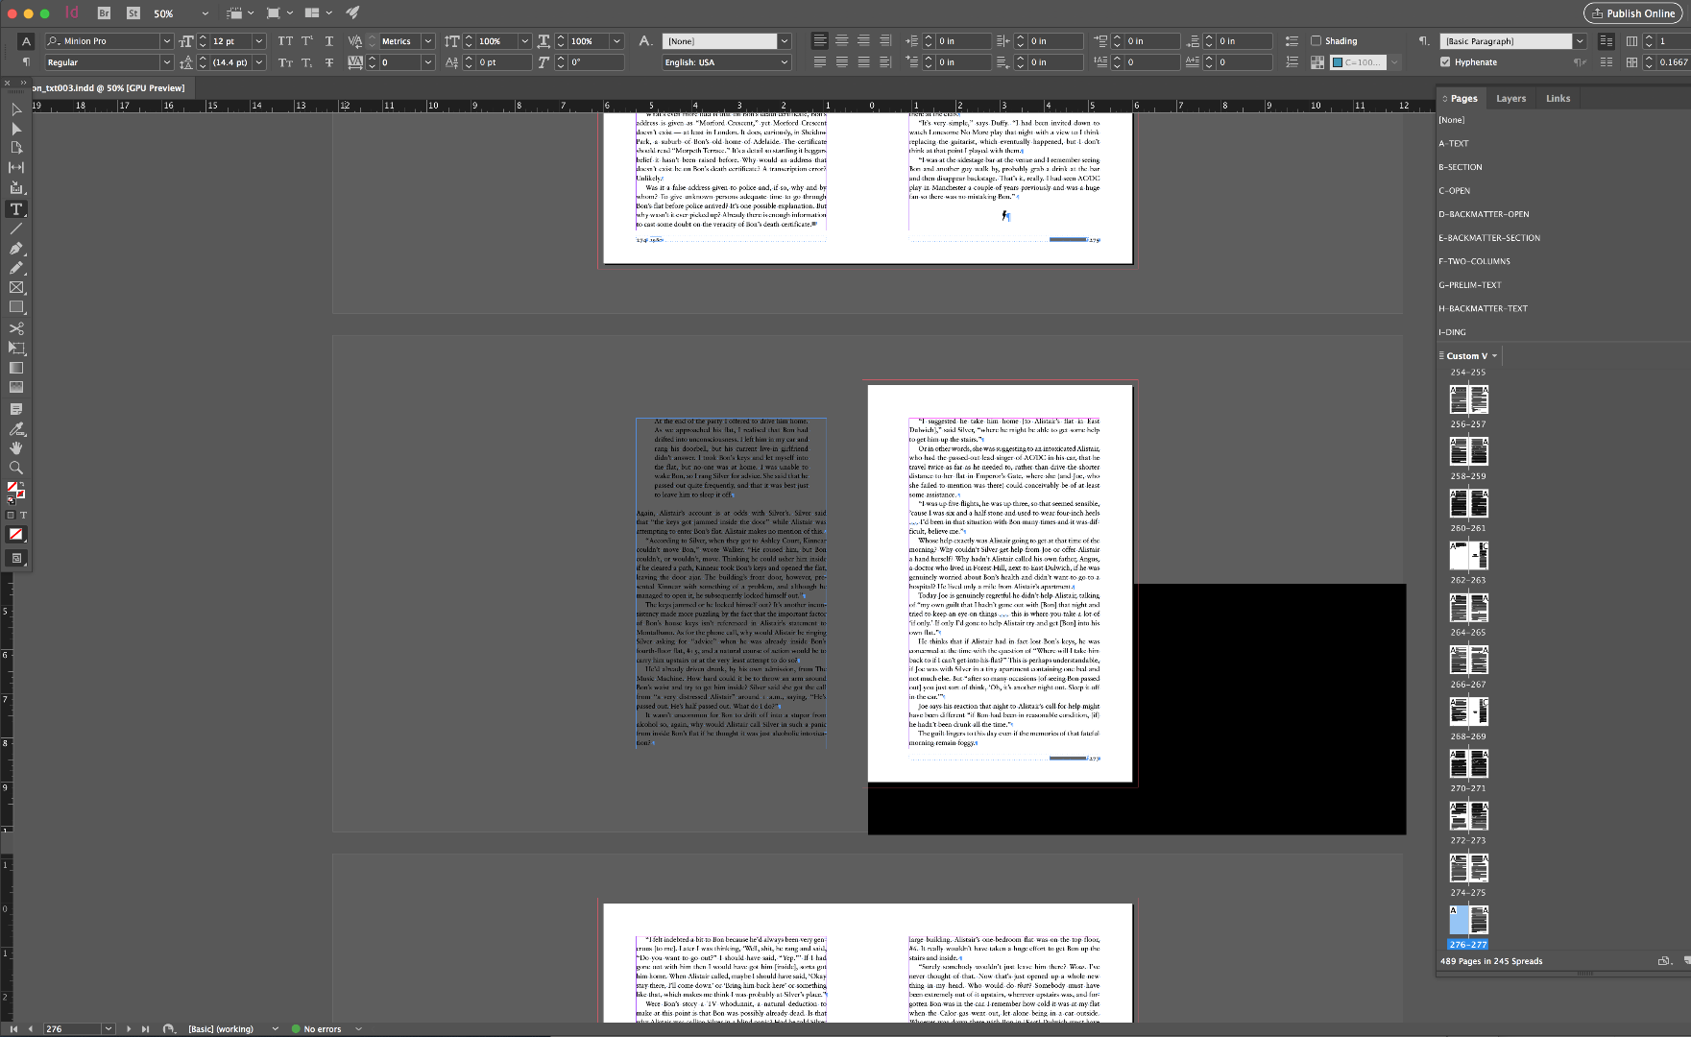The image size is (1691, 1037).
Task: Toggle Subscript formatting
Action: [307, 62]
